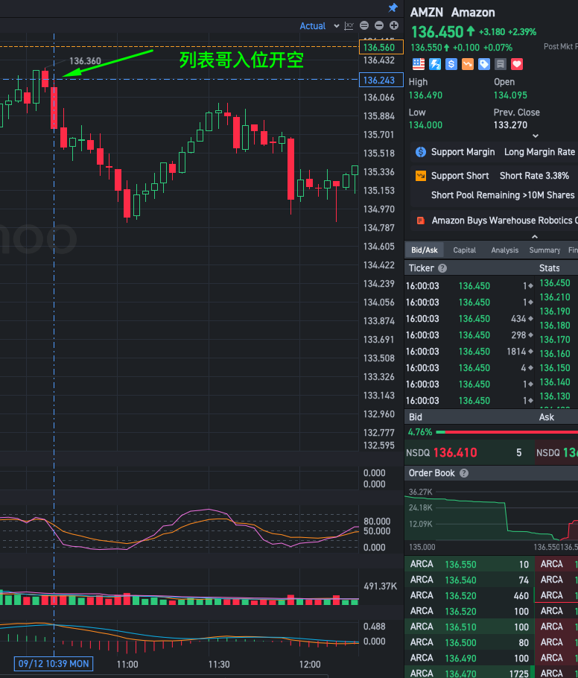The width and height of the screenshot is (578, 678).
Task: Click the reset zoom icon with two bars
Action: pyautogui.click(x=364, y=25)
